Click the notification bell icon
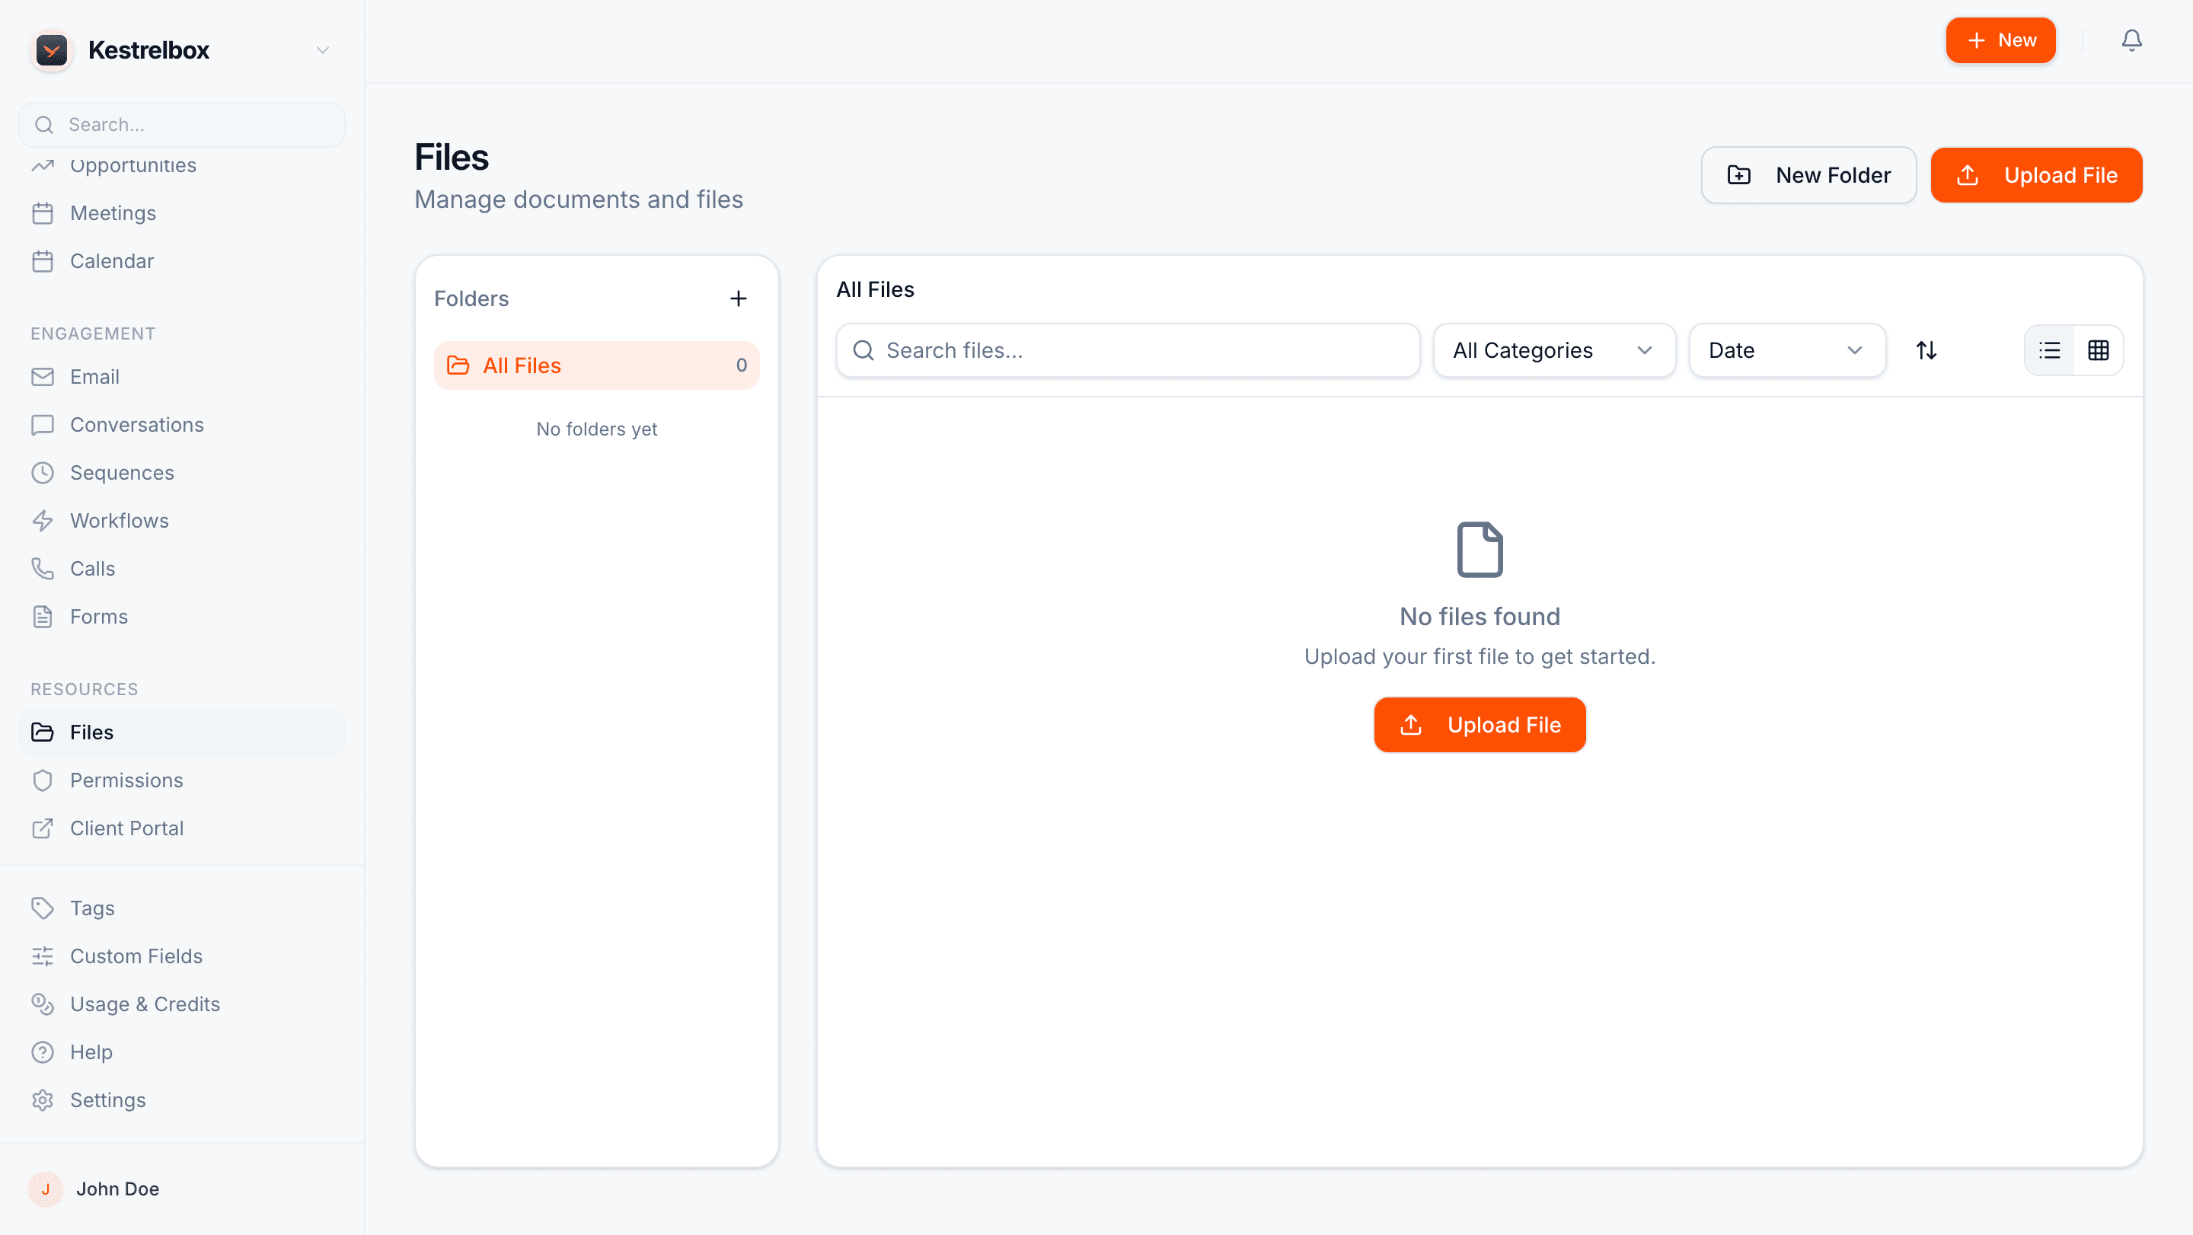The height and width of the screenshot is (1235, 2193). [x=2131, y=40]
